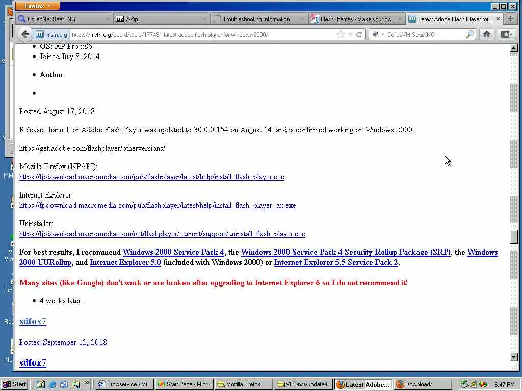522x391 pixels.
Task: Focus the CollabVM SearXNG search box
Action: 425,34
